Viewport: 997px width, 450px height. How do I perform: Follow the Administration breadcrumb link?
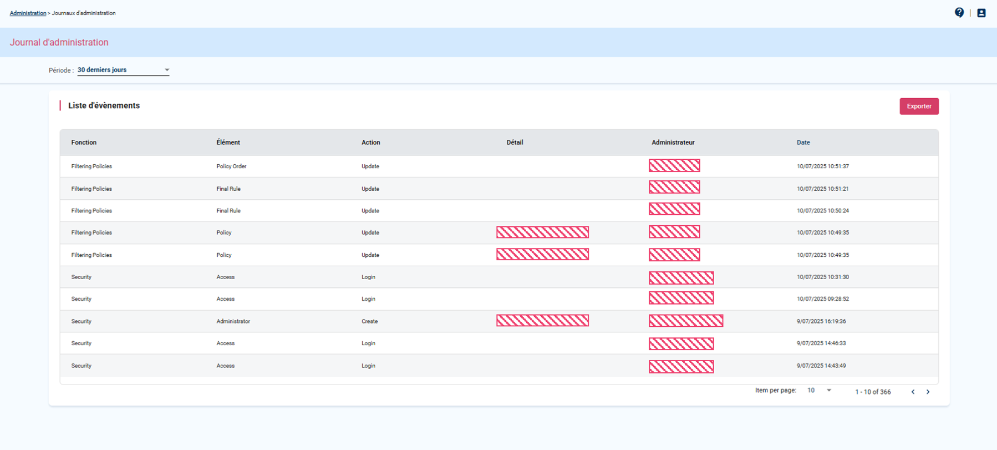click(x=28, y=13)
